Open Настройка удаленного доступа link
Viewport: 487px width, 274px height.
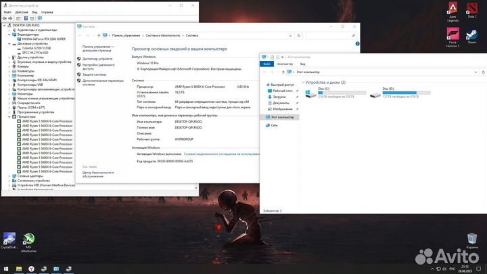pyautogui.click(x=99, y=67)
